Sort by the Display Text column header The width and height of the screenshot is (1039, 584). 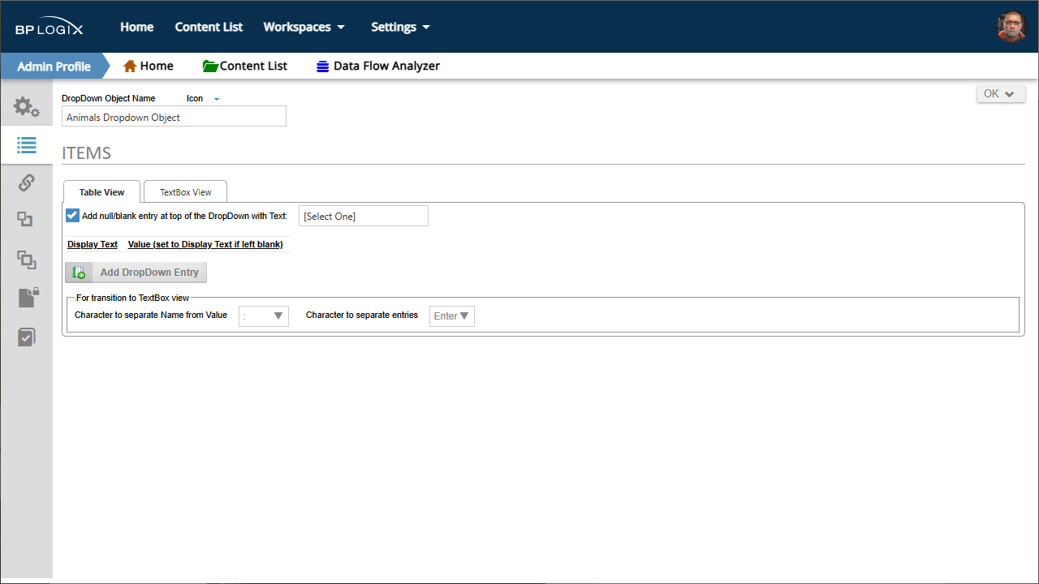click(x=93, y=244)
